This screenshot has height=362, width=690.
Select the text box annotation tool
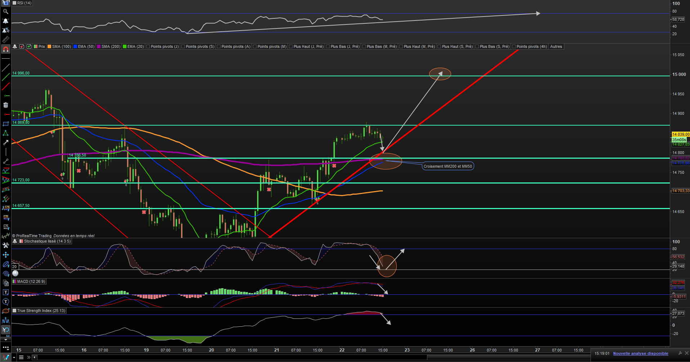tap(5, 292)
